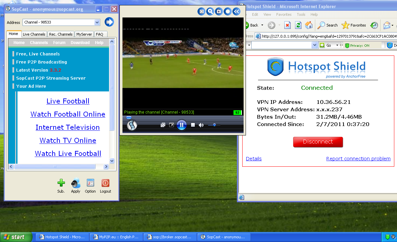Open the Tools menu in Internet Explorer

[301, 14]
